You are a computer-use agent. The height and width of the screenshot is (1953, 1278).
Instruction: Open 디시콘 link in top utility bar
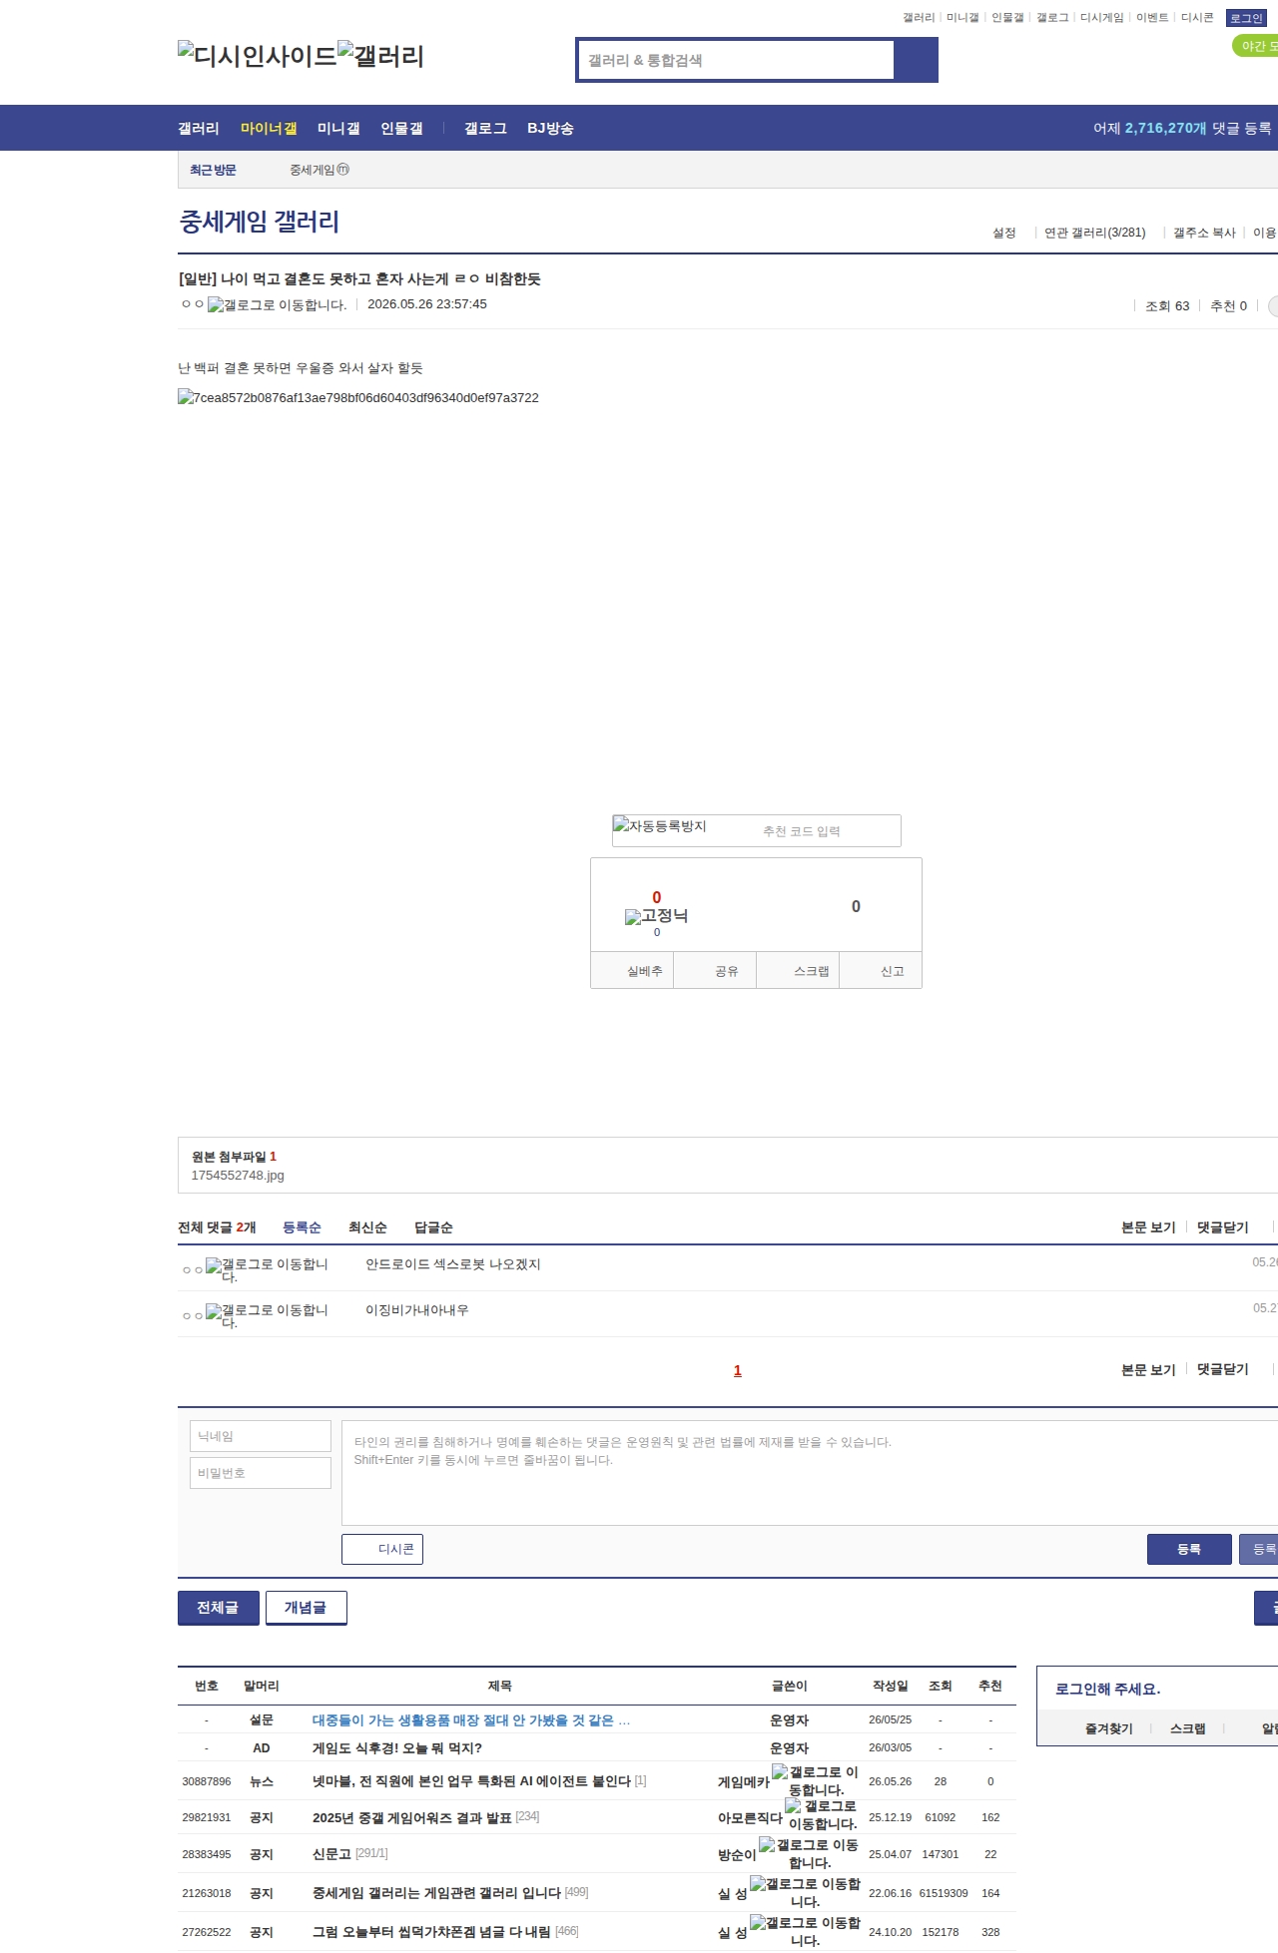pyautogui.click(x=1197, y=18)
